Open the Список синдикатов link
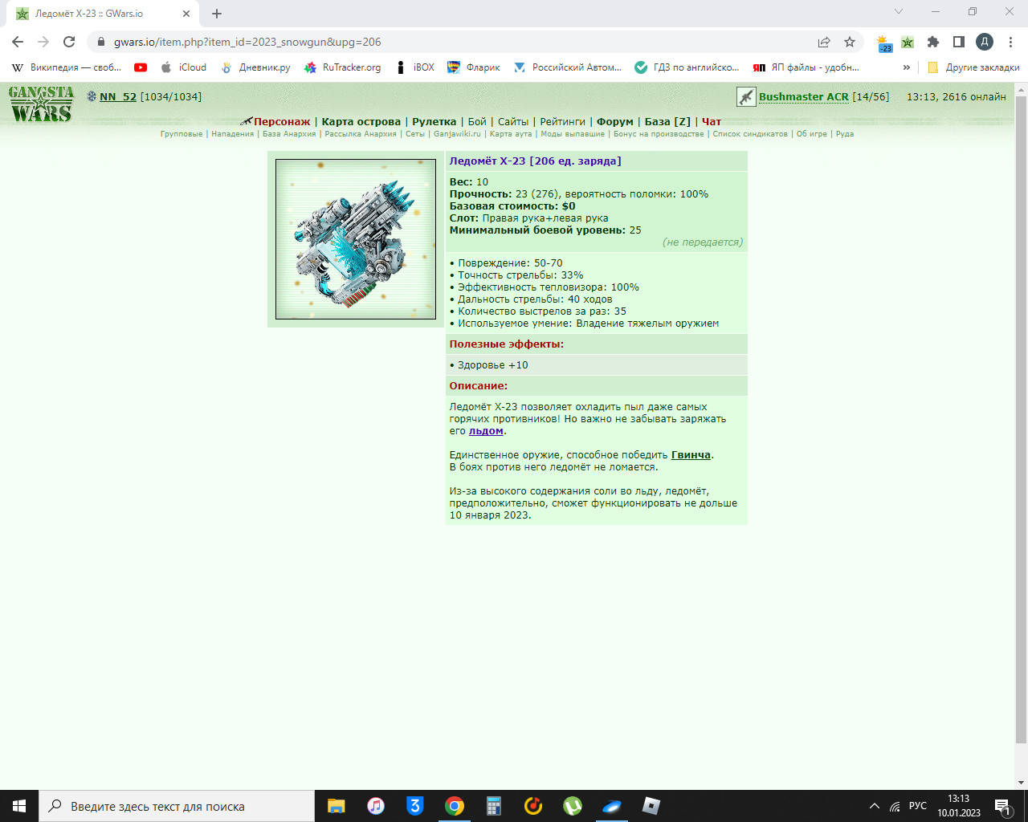 pyautogui.click(x=750, y=134)
